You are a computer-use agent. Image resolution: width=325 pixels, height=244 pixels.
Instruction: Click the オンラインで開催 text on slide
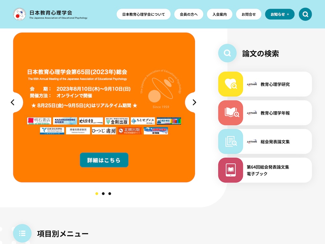point(74,96)
